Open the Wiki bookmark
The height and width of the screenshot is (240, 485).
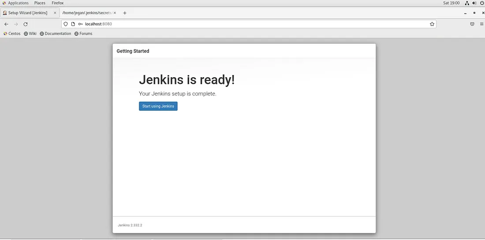point(30,34)
